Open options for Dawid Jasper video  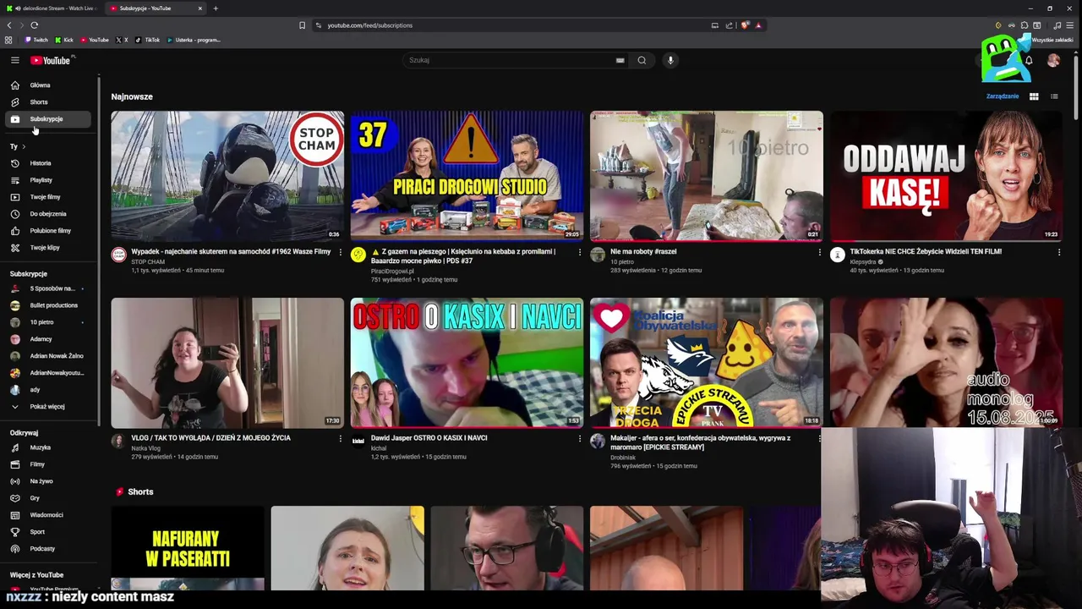point(580,438)
